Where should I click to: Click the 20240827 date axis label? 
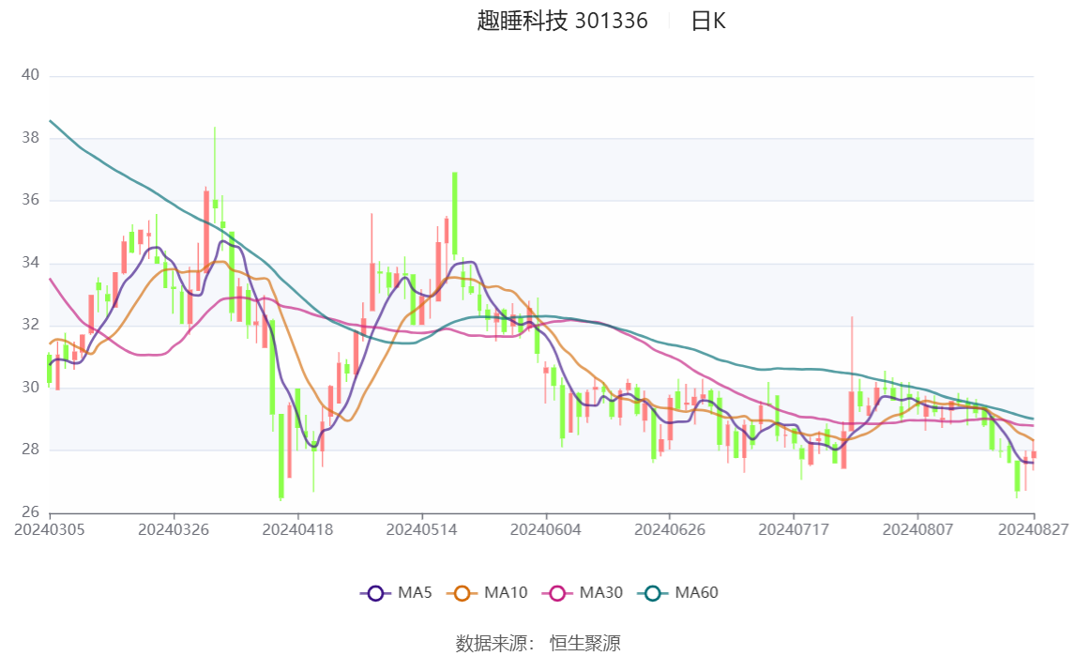coord(1034,529)
